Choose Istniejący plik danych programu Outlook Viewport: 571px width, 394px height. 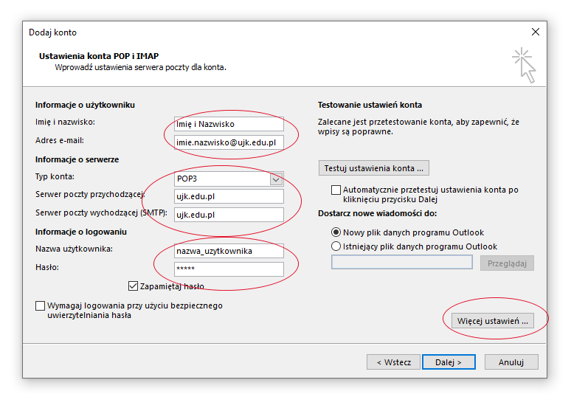pos(336,246)
